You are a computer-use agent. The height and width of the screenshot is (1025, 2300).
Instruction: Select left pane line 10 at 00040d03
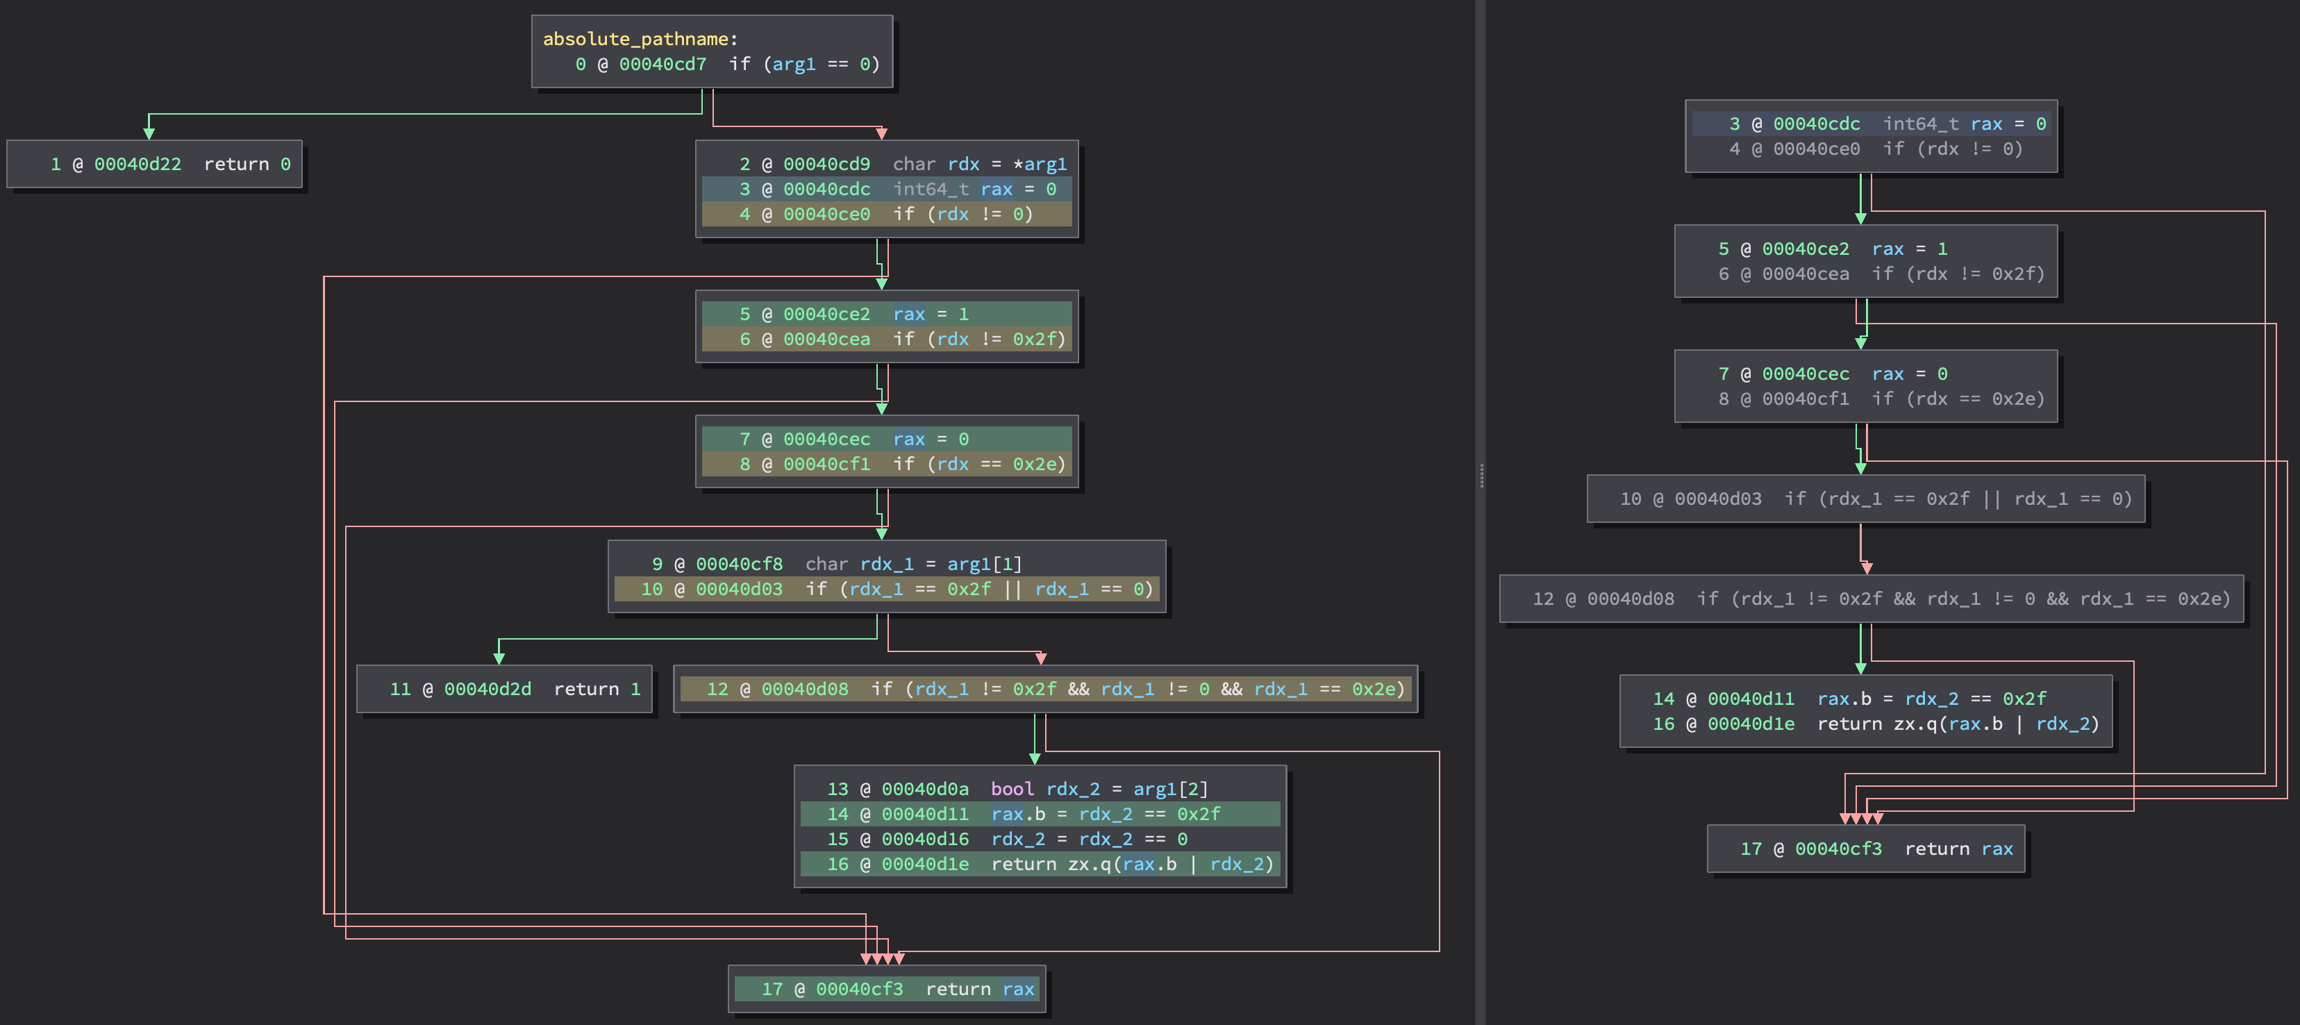point(885,588)
